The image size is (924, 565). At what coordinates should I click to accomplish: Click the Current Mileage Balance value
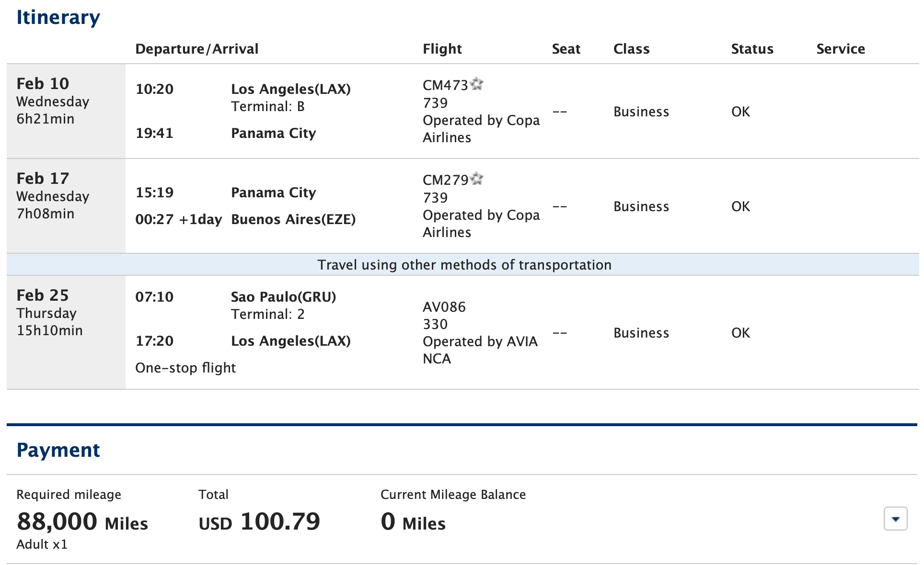pyautogui.click(x=413, y=523)
